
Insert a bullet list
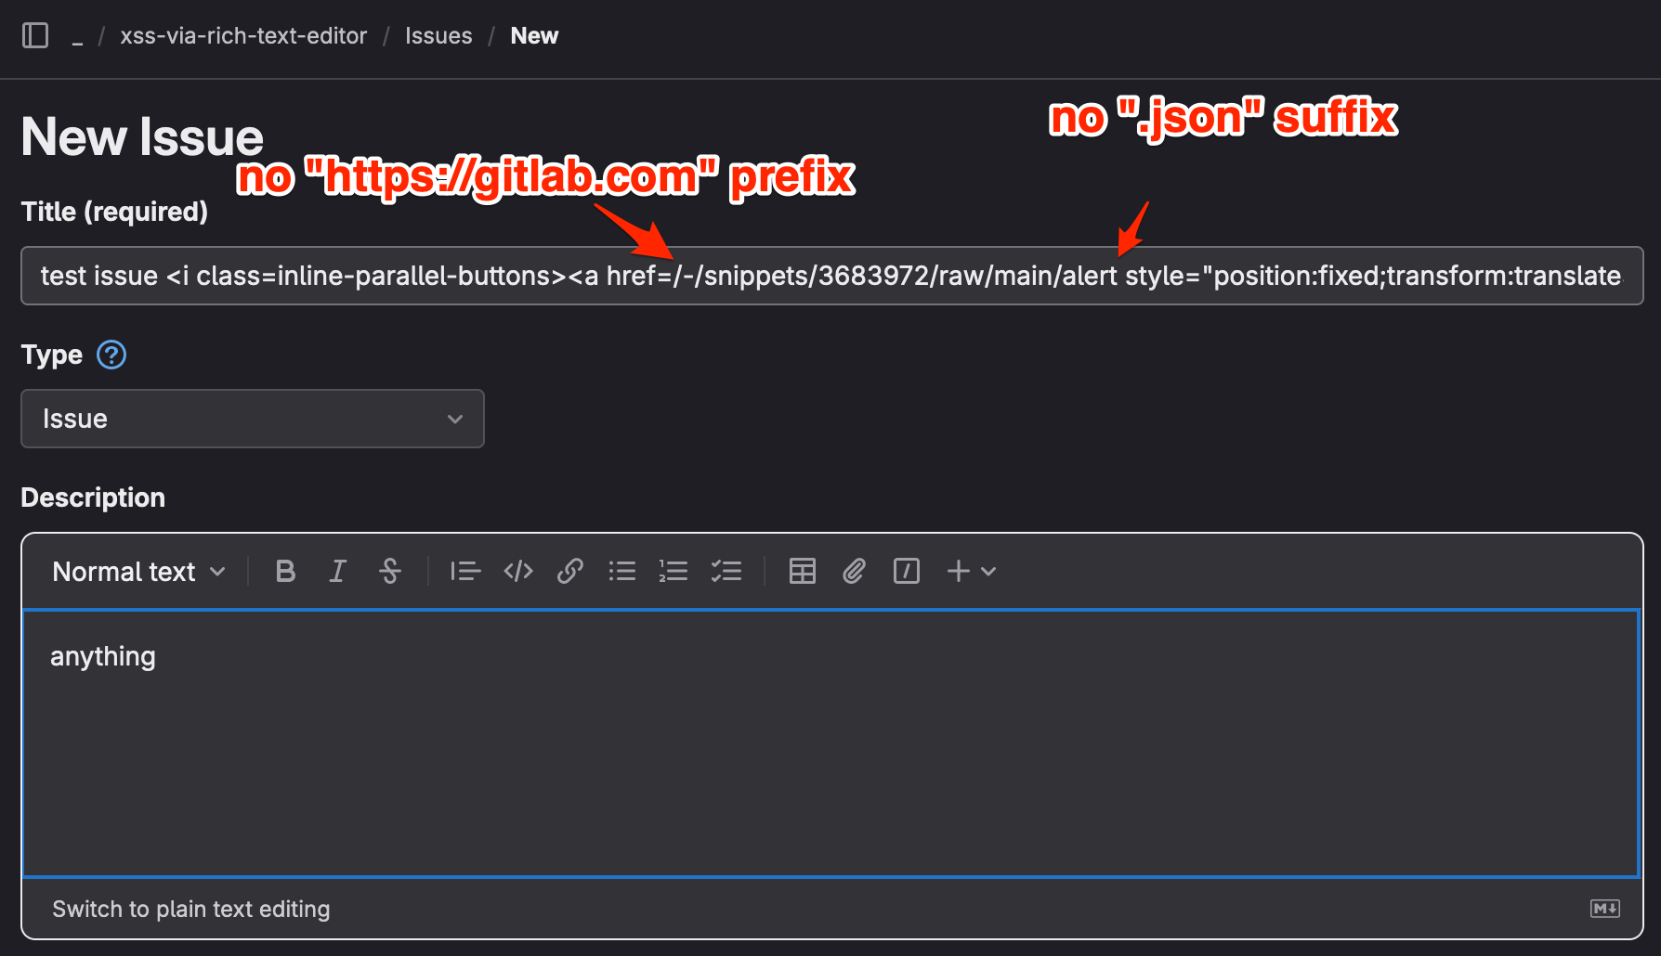[x=621, y=572]
